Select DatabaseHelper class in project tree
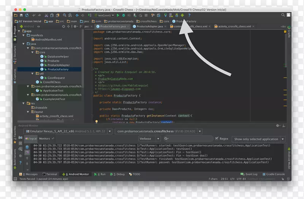Screen dimensions: 304x199 pyautogui.click(x=58, y=57)
